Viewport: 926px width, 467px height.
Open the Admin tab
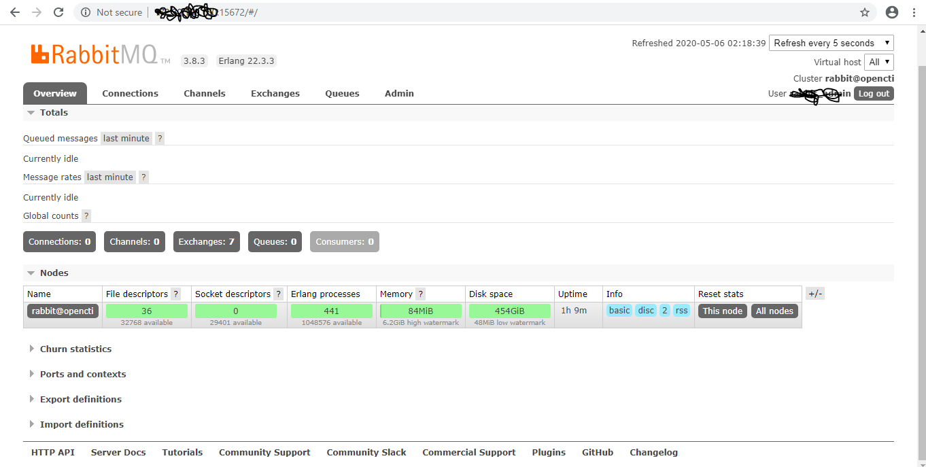point(399,93)
